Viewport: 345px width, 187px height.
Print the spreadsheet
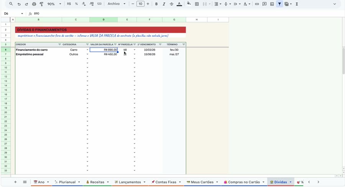coord(34,4)
